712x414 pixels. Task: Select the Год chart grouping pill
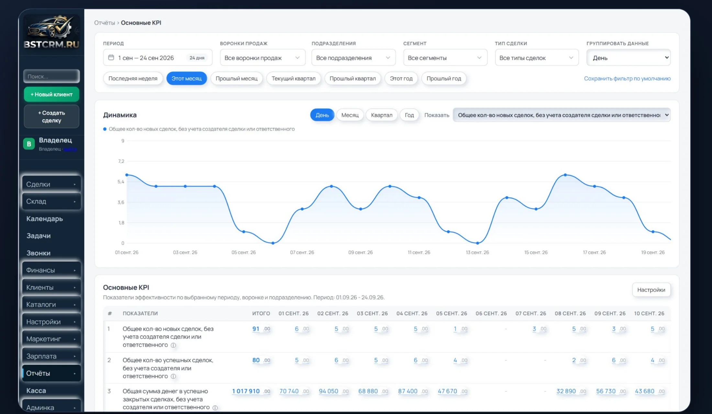tap(409, 115)
